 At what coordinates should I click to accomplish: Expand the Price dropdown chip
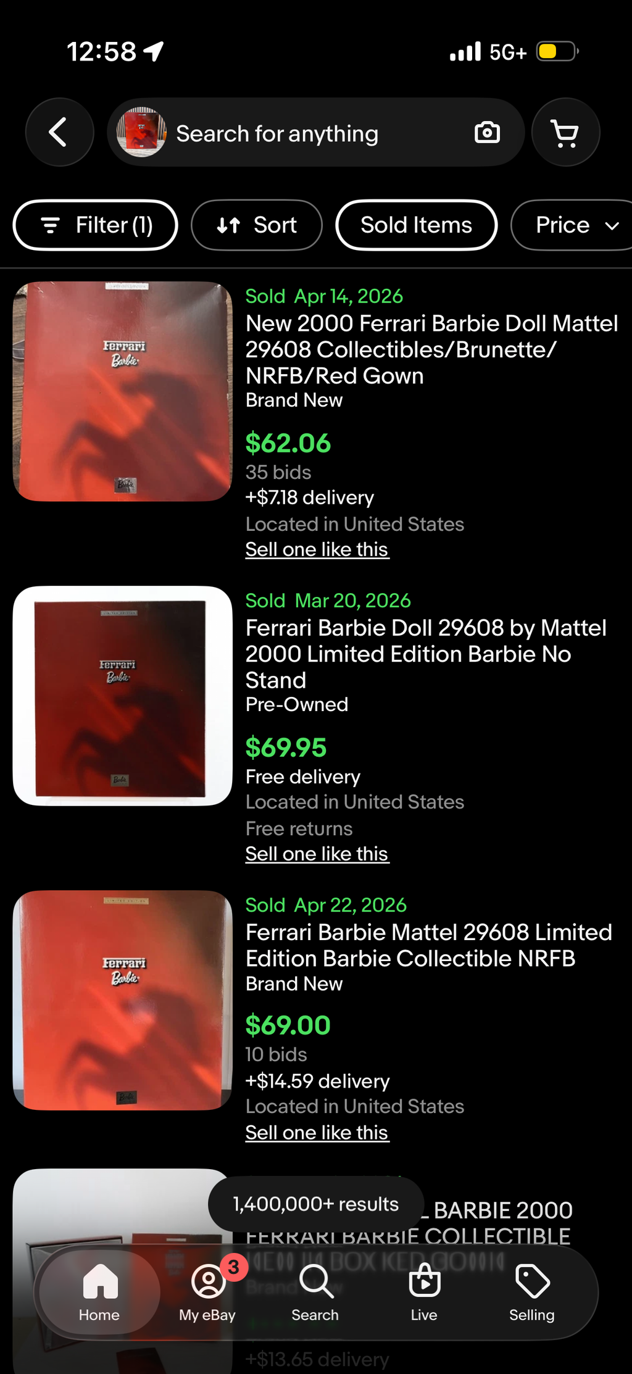tap(573, 225)
